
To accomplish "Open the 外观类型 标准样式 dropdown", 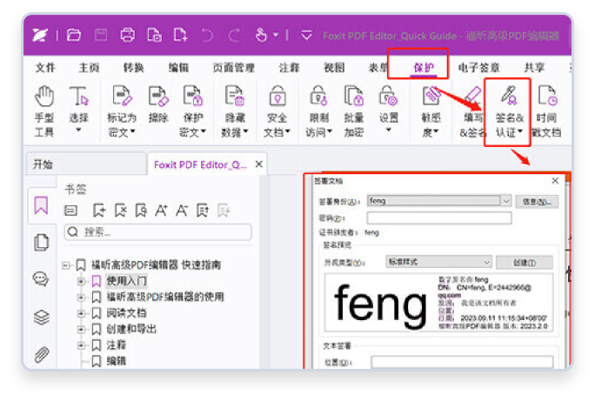I will (x=486, y=262).
